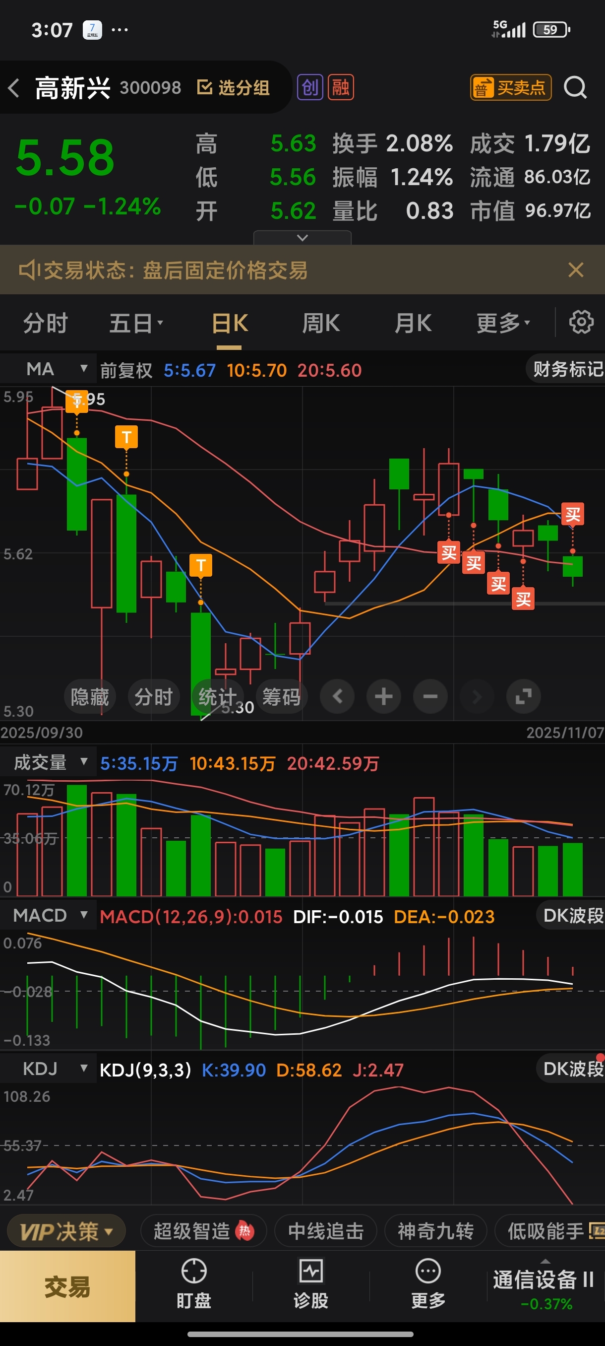Tap the 融 margin badge icon
605x1346 pixels.
[x=340, y=87]
